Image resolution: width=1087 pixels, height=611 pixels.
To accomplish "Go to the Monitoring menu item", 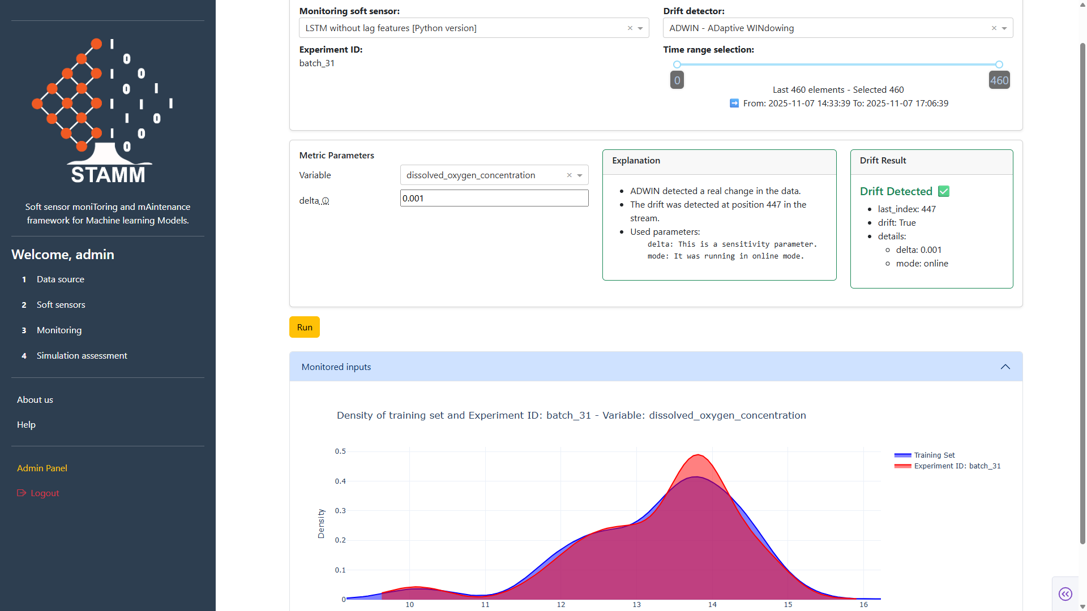I will pyautogui.click(x=59, y=330).
